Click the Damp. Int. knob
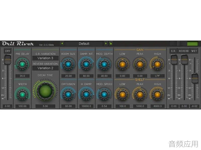This screenshot has height=150, width=201. 86,64
